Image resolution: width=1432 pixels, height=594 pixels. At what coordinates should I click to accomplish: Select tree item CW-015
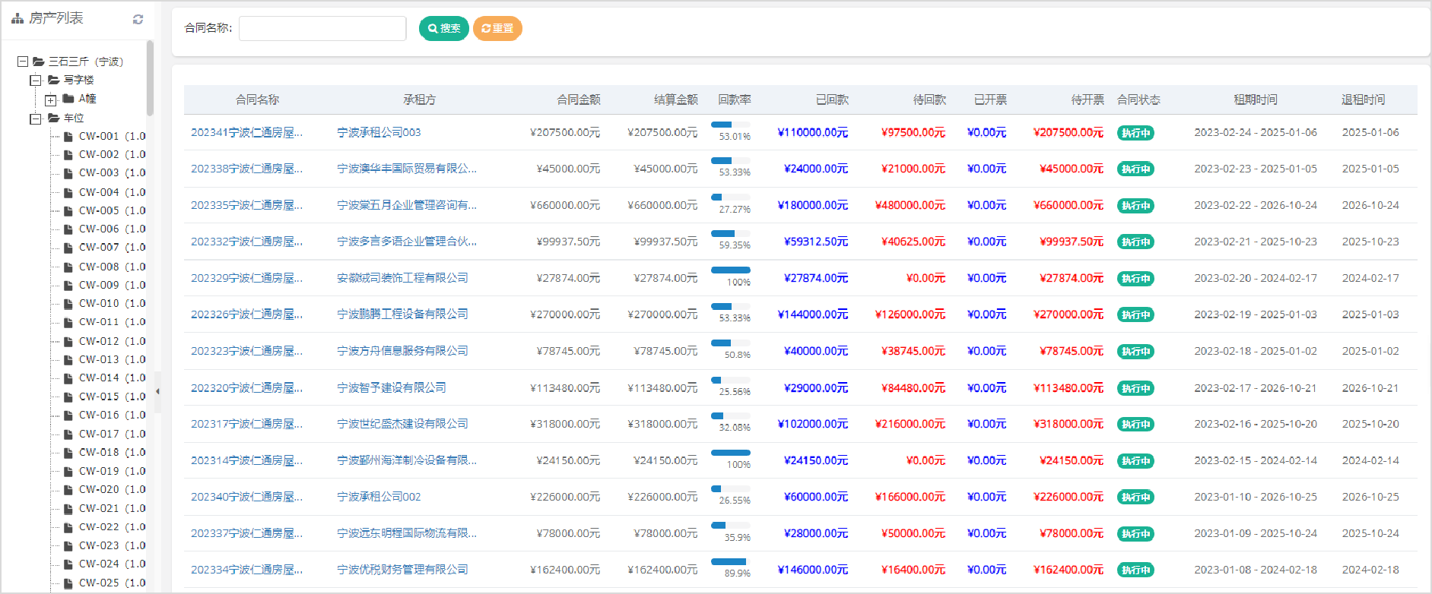[x=112, y=397]
